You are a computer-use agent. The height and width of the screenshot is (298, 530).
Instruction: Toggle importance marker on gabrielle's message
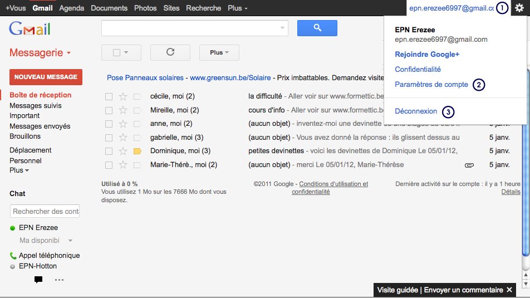(x=137, y=138)
